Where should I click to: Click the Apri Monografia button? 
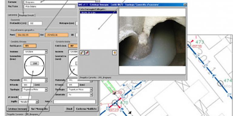39,109
